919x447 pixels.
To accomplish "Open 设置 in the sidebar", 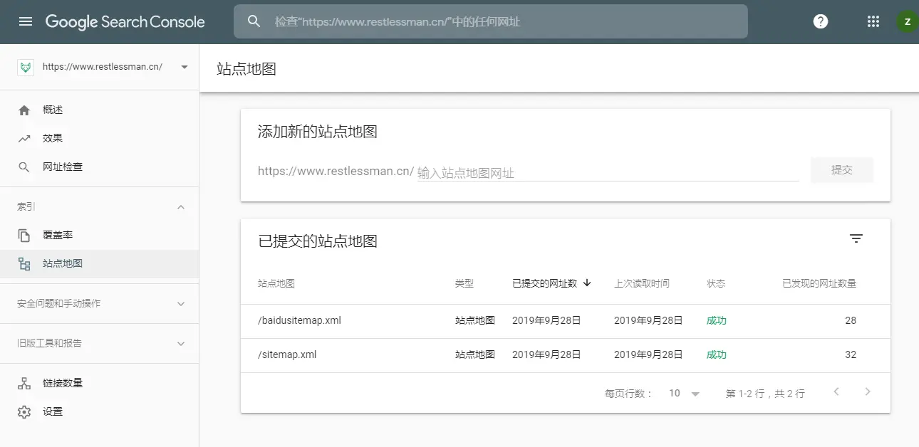I will (x=99, y=412).
